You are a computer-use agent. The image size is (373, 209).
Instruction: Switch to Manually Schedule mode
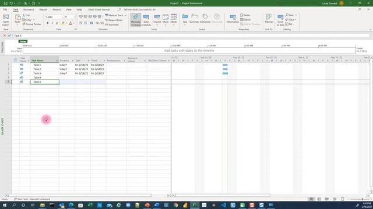[136, 20]
